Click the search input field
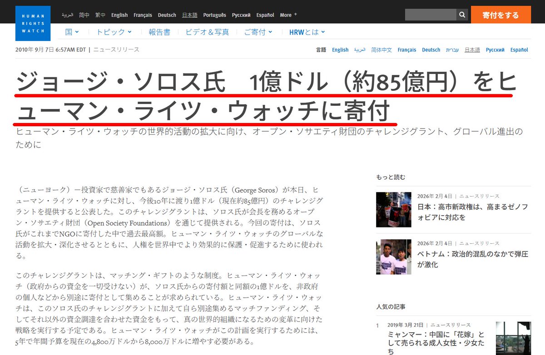 431,15
